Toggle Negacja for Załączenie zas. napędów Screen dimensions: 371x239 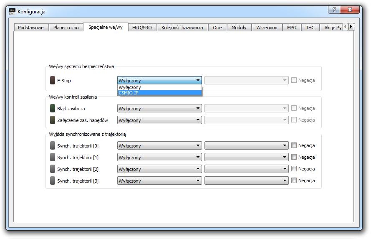(294, 120)
